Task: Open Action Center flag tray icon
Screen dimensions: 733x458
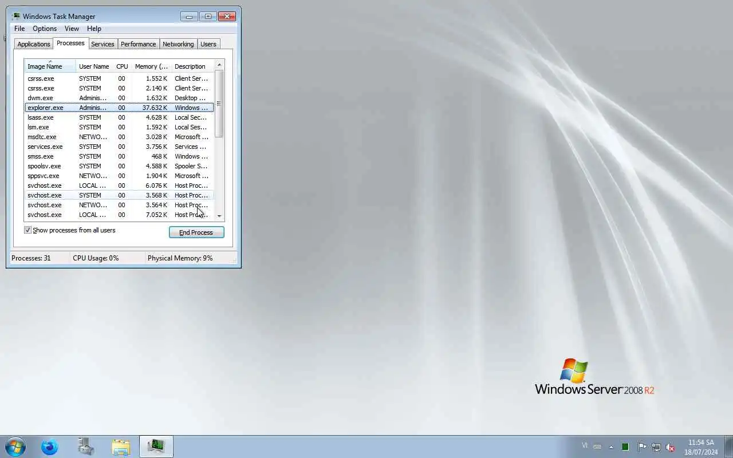Action: [641, 447]
